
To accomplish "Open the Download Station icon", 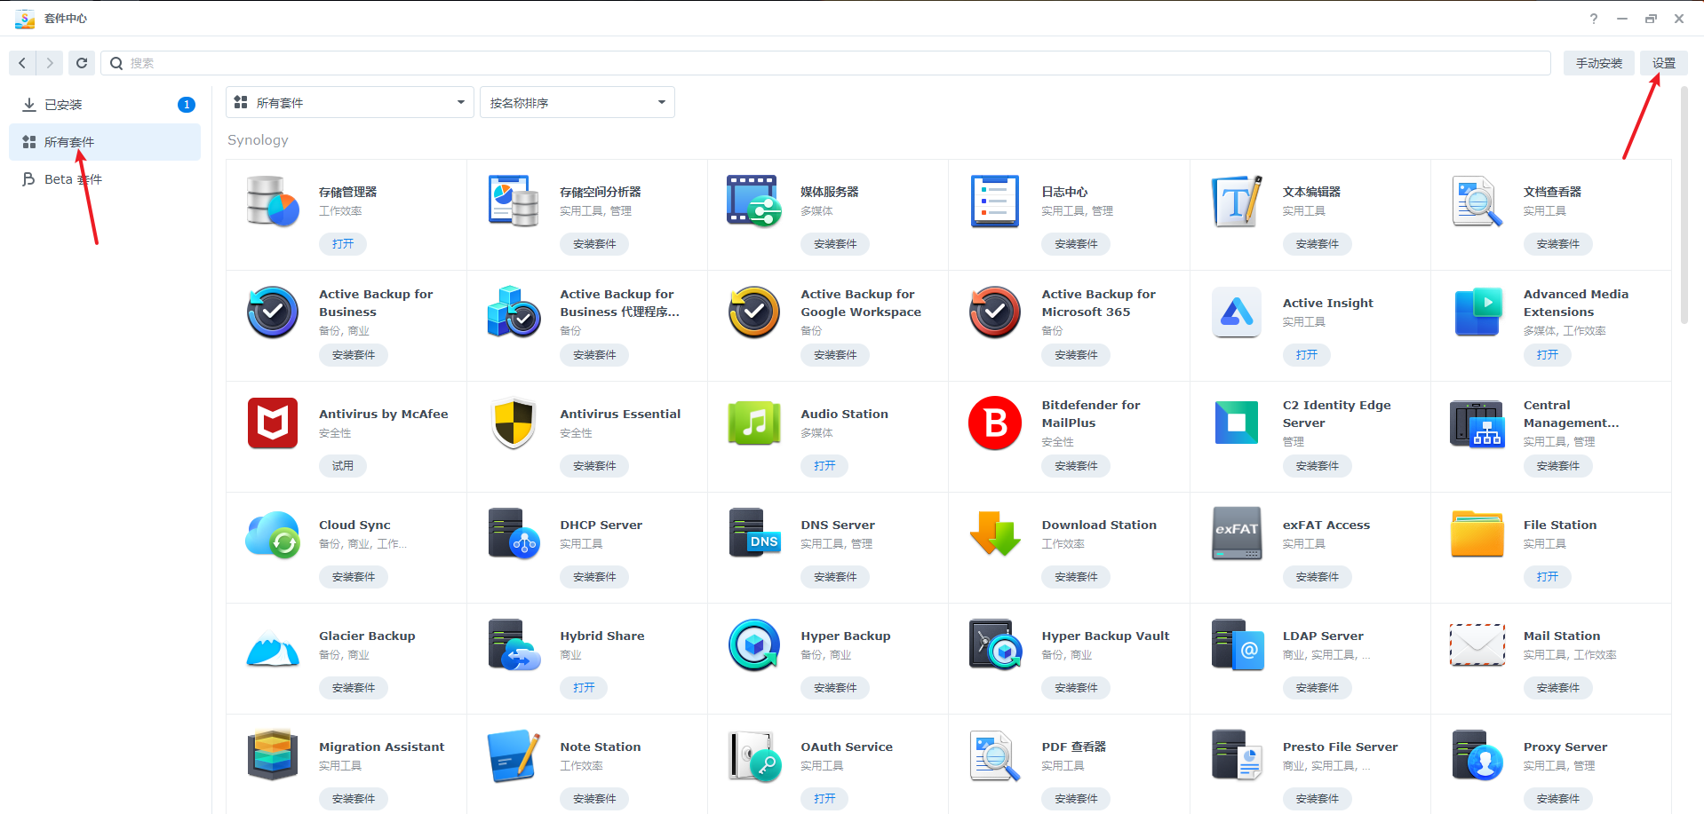I will [x=994, y=533].
